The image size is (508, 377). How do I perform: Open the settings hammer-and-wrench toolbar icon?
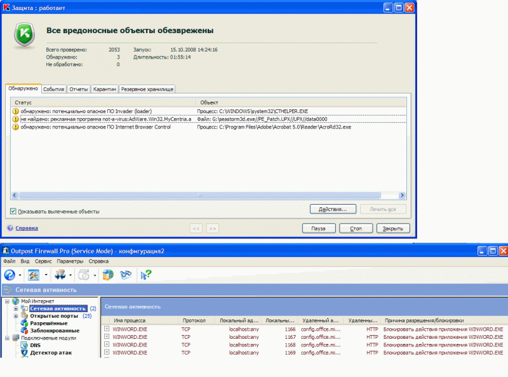click(x=34, y=275)
